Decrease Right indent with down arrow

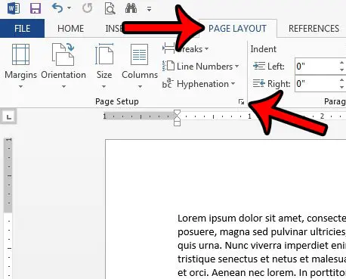pyautogui.click(x=341, y=87)
